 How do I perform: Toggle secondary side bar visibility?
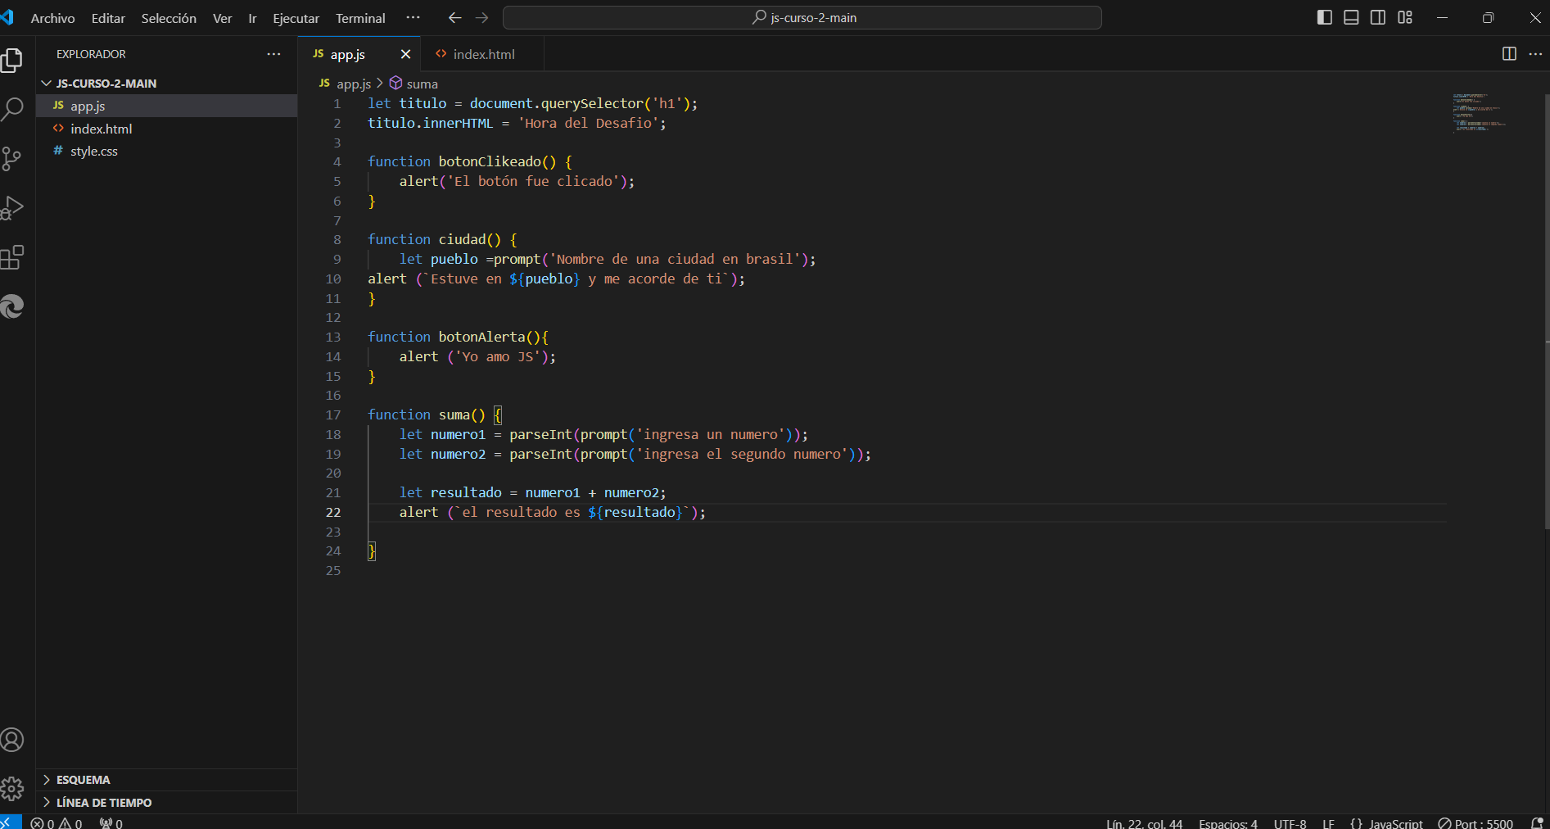point(1378,18)
